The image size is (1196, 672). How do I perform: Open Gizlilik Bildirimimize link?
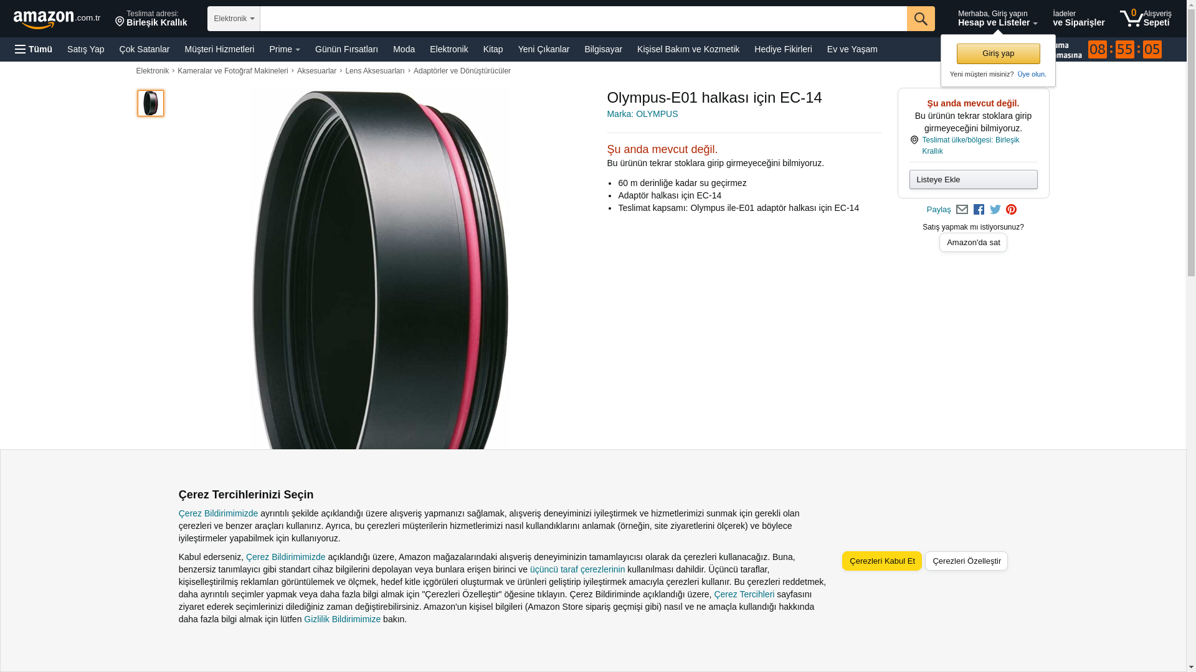click(x=342, y=619)
